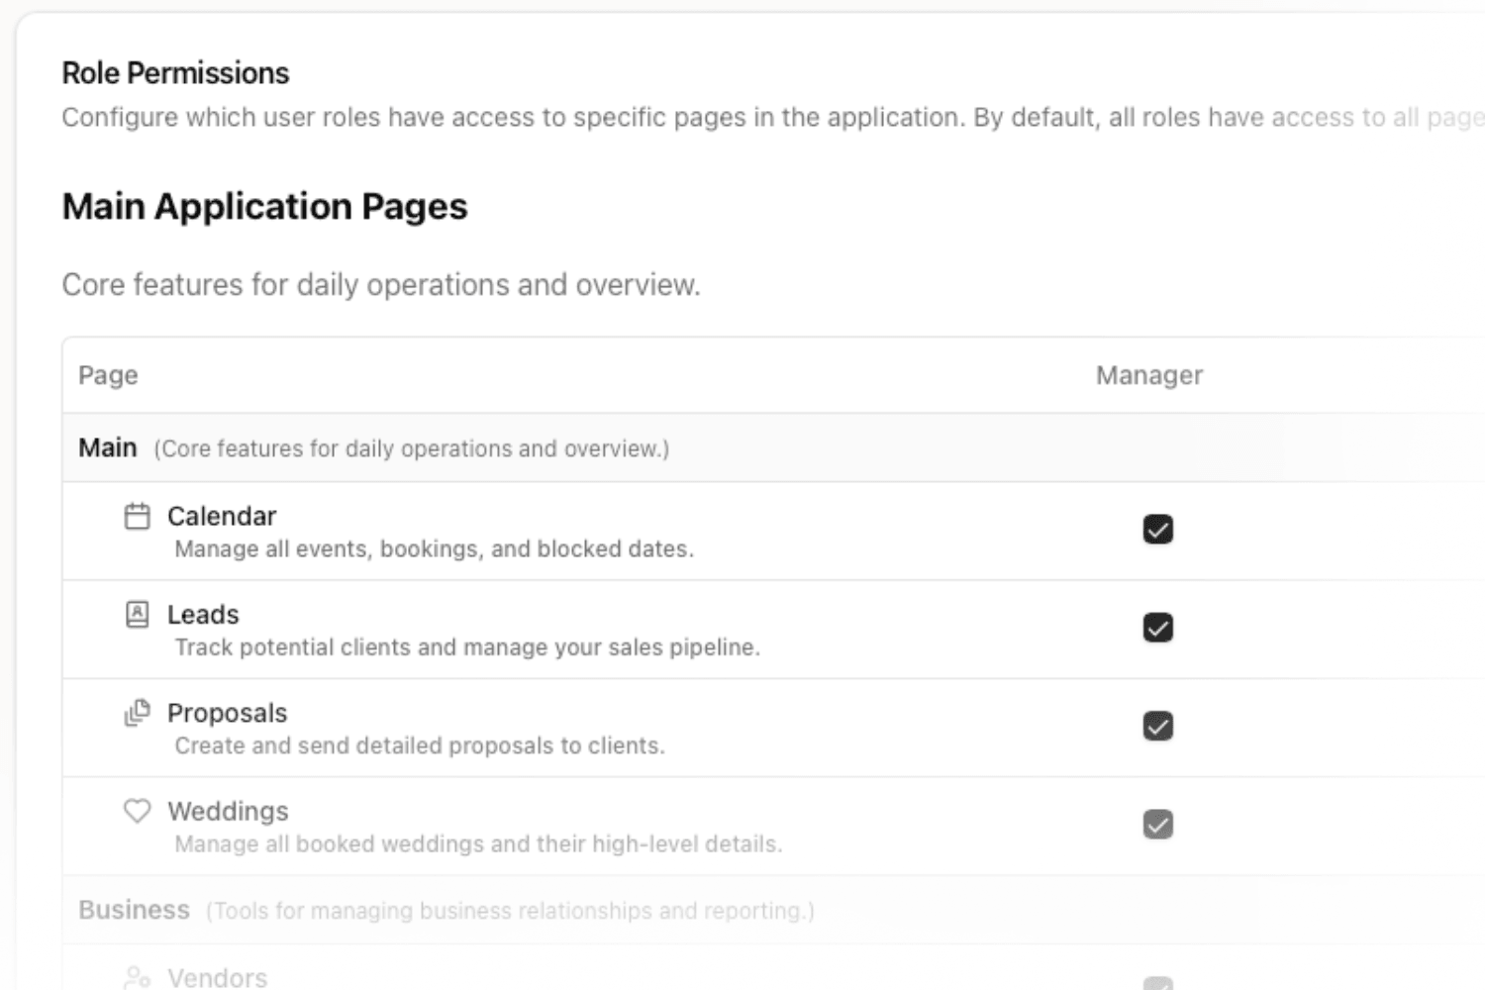This screenshot has width=1485, height=990.
Task: Toggle the Weddings Manager checkbox
Action: pyautogui.click(x=1157, y=824)
